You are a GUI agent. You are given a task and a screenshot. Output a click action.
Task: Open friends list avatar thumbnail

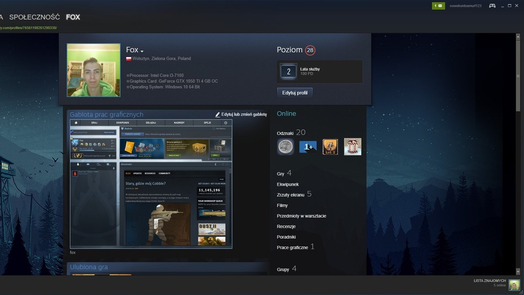tap(514, 285)
